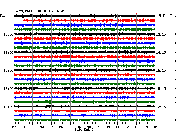Click the black trace labeled 19:00
Image resolution: width=177 pixels, height=134 pixels.
point(84,106)
